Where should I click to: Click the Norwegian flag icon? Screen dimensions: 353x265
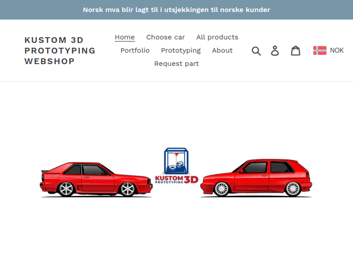click(320, 50)
